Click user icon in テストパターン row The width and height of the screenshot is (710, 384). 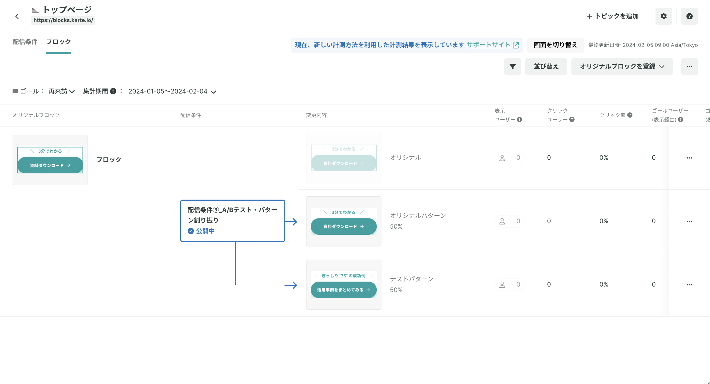tap(502, 284)
